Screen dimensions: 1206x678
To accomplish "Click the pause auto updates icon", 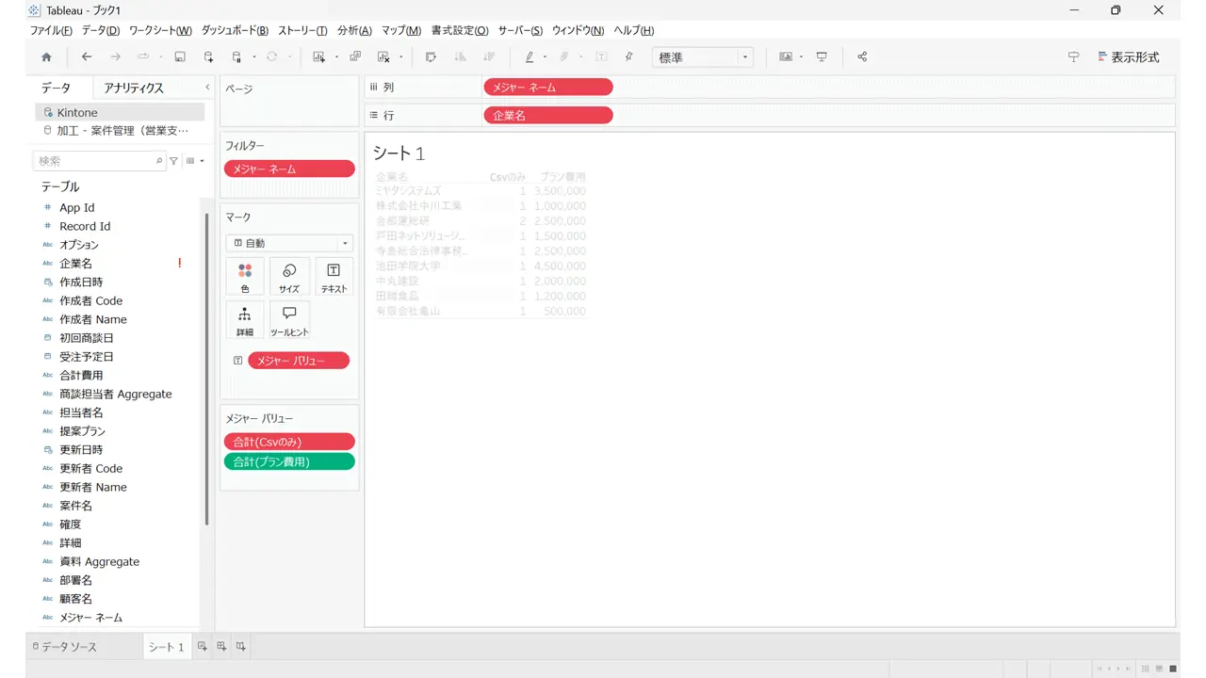I will click(236, 56).
